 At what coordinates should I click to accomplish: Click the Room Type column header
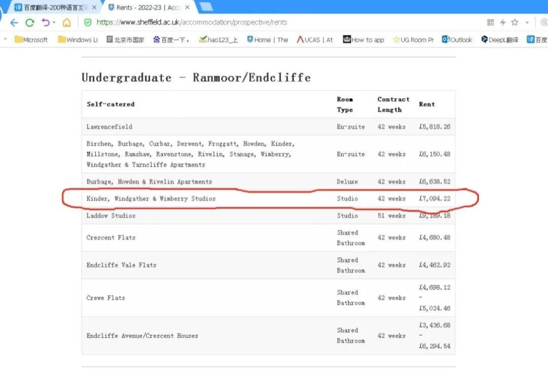(x=345, y=105)
